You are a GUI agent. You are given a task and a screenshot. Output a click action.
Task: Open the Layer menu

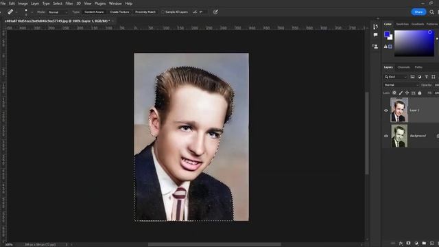(35, 3)
